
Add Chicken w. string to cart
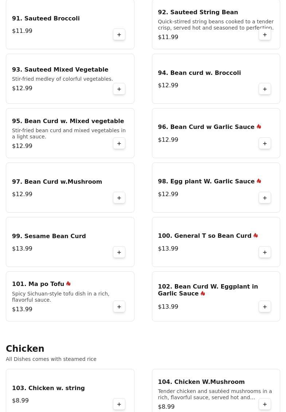click(x=119, y=404)
